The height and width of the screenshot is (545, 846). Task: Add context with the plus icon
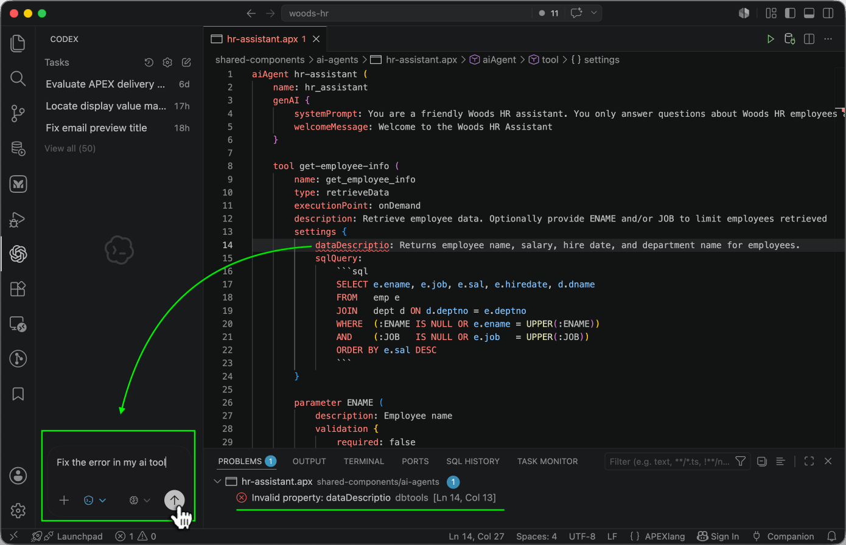64,500
